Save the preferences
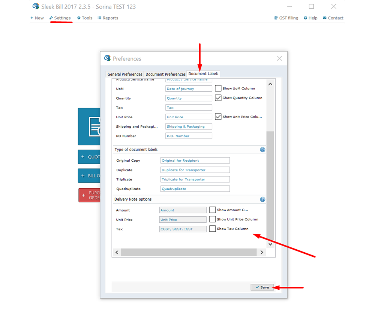375x320 pixels. [262, 287]
